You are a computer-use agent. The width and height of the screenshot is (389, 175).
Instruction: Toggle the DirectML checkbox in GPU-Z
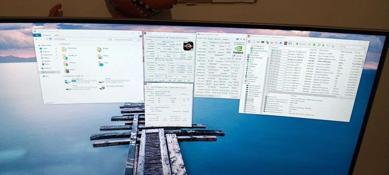(x=232, y=91)
